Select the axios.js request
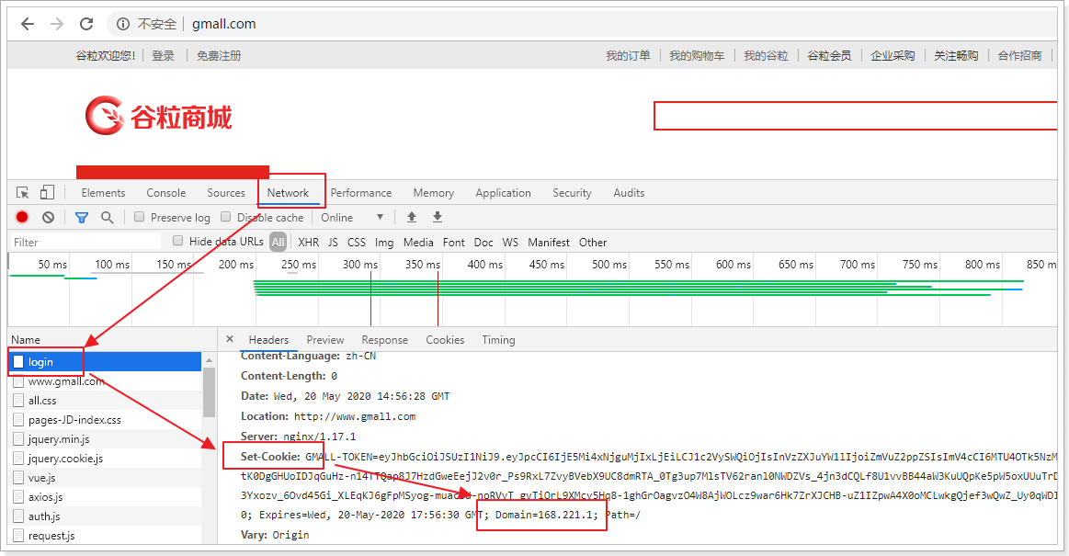The width and height of the screenshot is (1069, 556). click(105, 497)
